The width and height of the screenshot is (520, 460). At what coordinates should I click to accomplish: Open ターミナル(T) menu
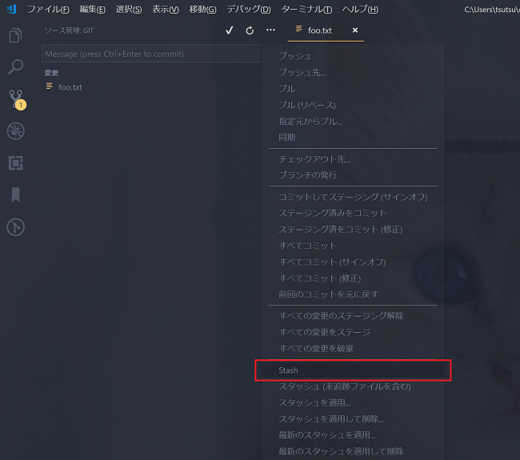click(x=306, y=10)
